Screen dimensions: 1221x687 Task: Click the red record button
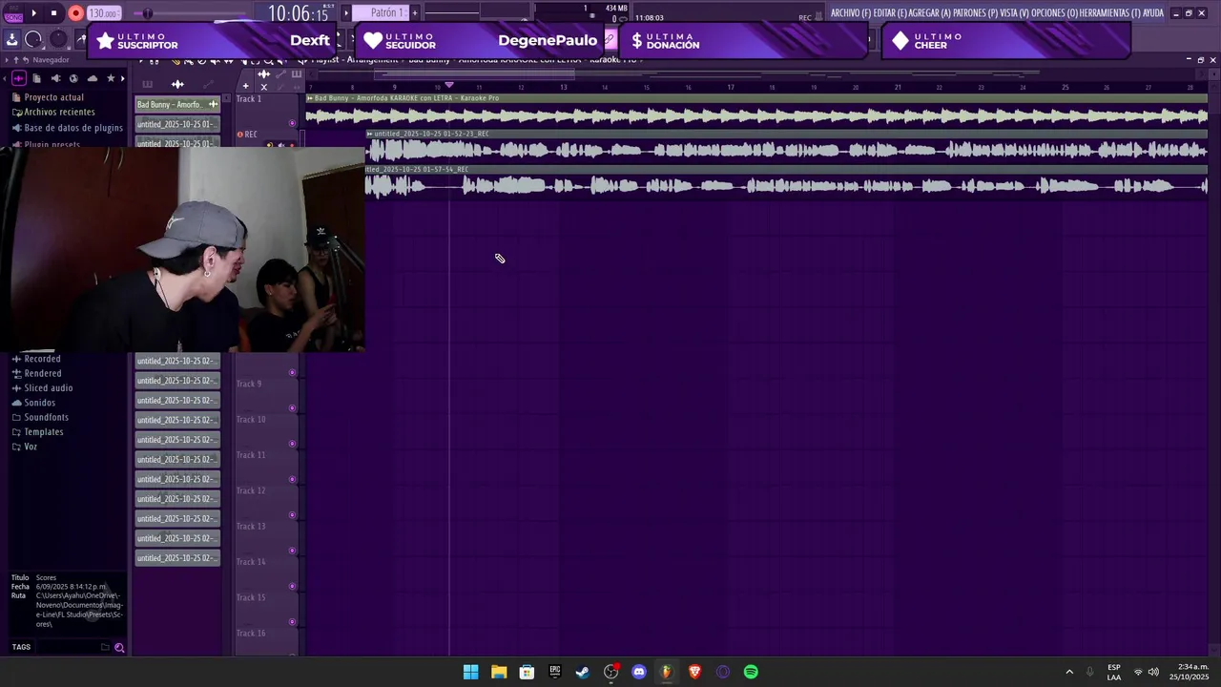pyautogui.click(x=75, y=13)
